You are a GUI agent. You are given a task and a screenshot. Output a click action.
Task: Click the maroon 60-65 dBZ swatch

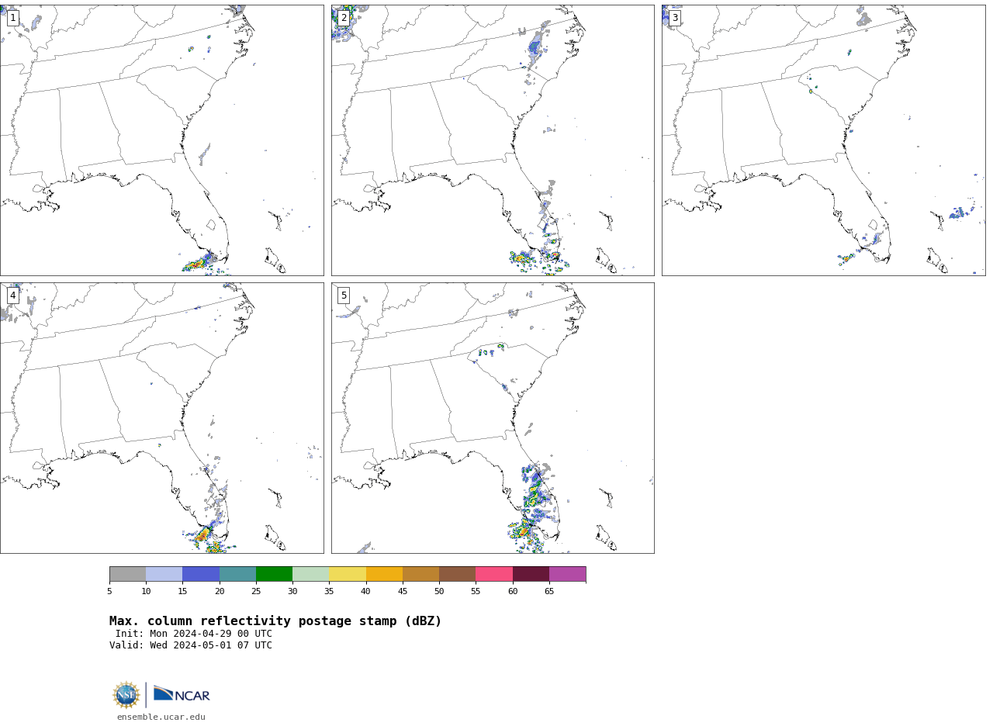point(531,574)
